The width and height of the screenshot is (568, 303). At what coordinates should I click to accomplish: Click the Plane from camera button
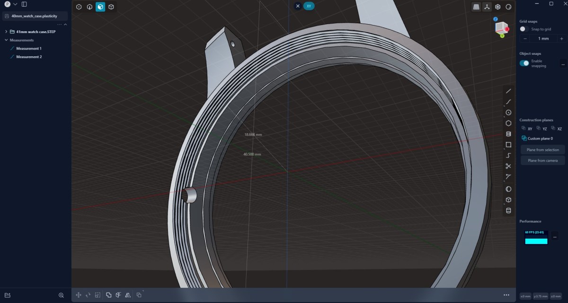543,161
